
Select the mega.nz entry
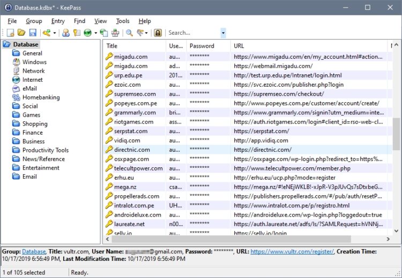point(248,187)
